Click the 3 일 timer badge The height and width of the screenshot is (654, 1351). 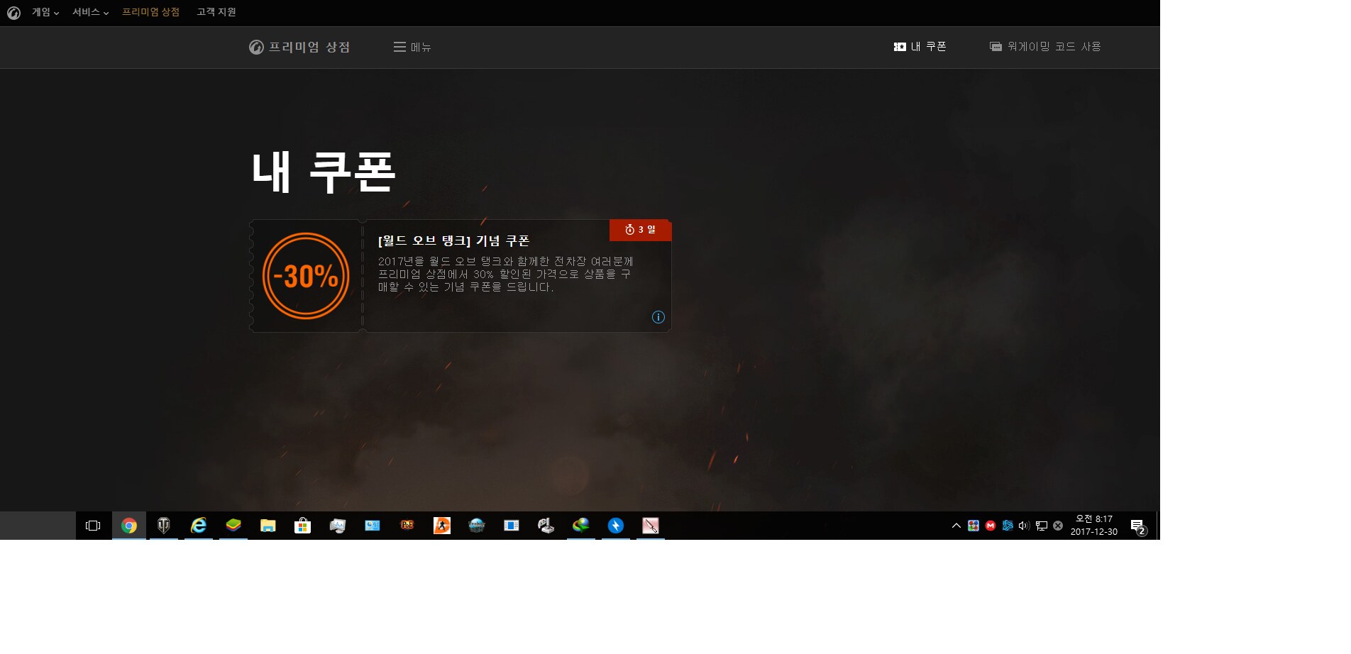tap(640, 230)
